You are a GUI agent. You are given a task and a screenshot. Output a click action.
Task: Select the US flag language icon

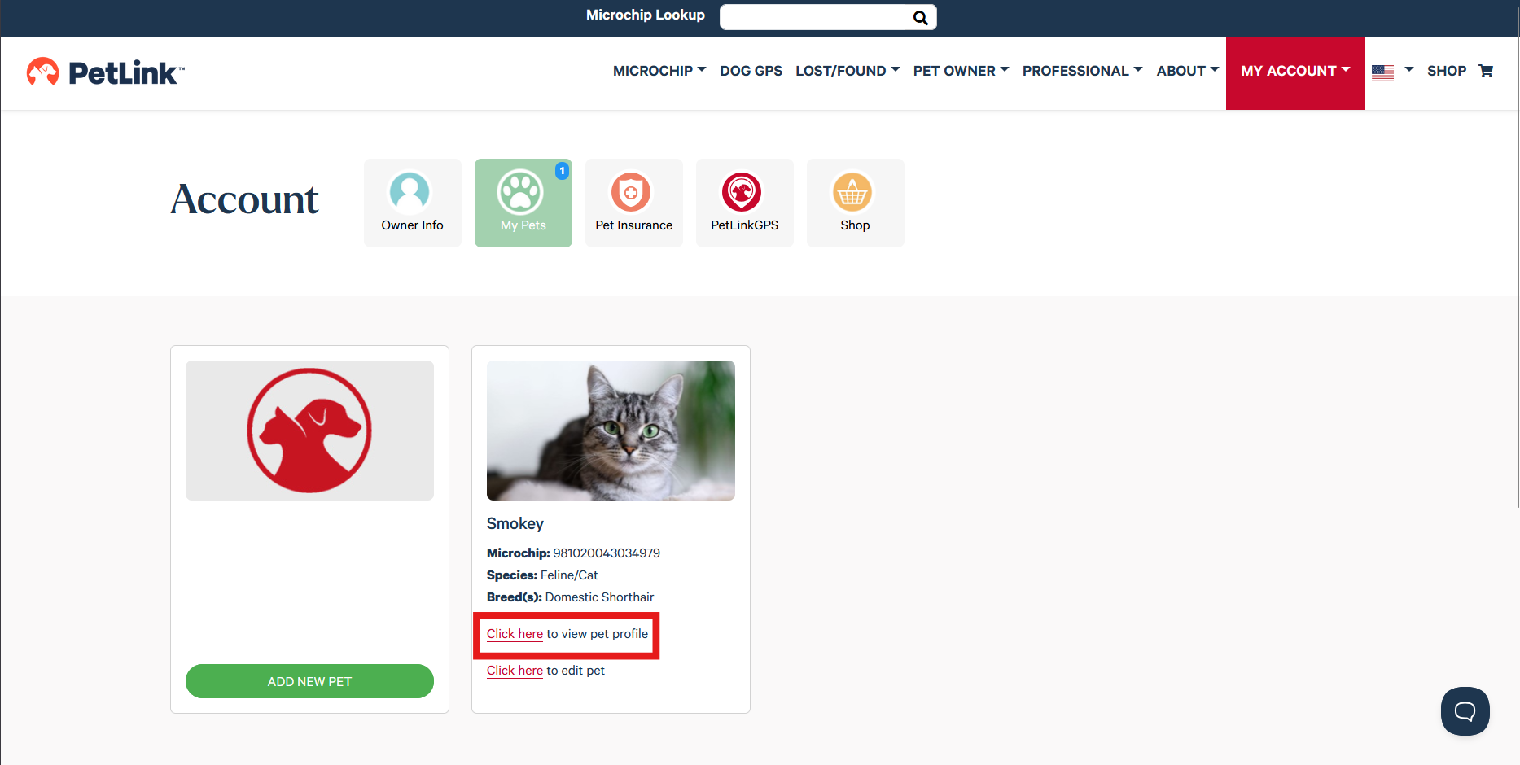(x=1382, y=72)
